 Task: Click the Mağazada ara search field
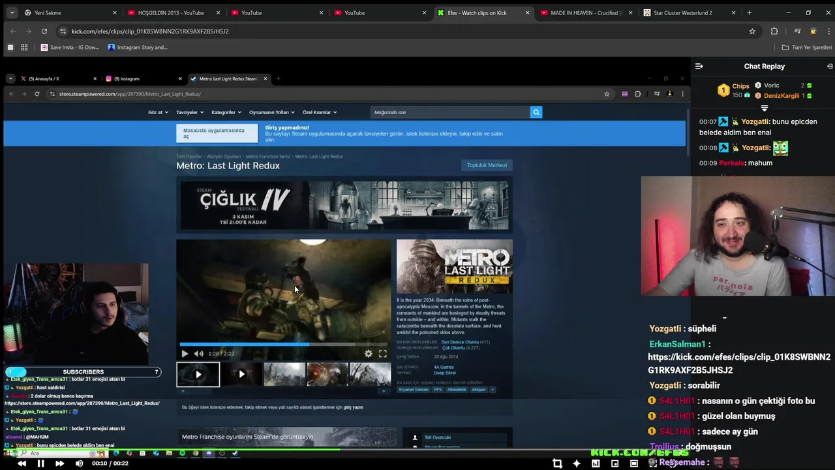click(x=450, y=112)
